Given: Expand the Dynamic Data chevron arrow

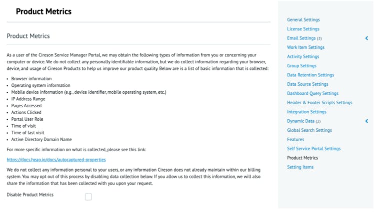Looking at the screenshot, I should 366,121.
